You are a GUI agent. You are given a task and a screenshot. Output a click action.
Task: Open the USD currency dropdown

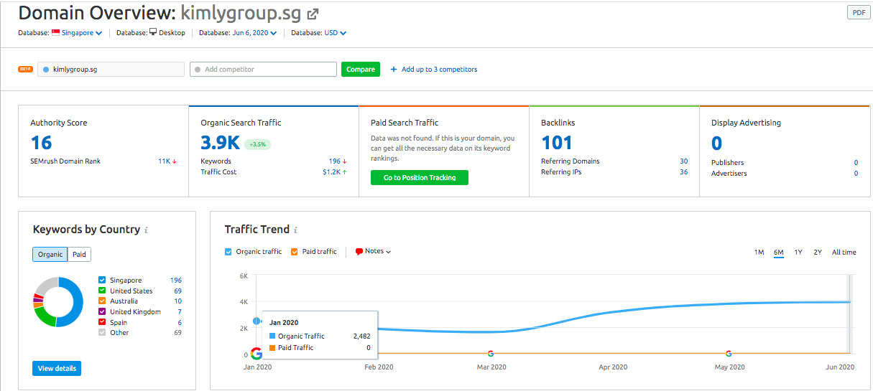point(336,33)
